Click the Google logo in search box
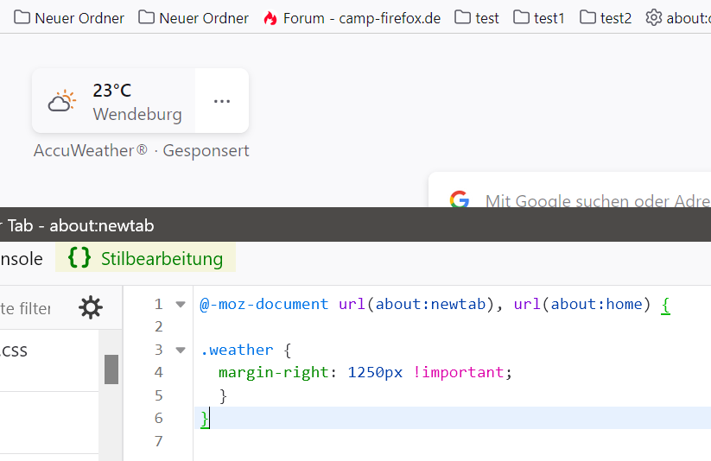 pos(460,200)
